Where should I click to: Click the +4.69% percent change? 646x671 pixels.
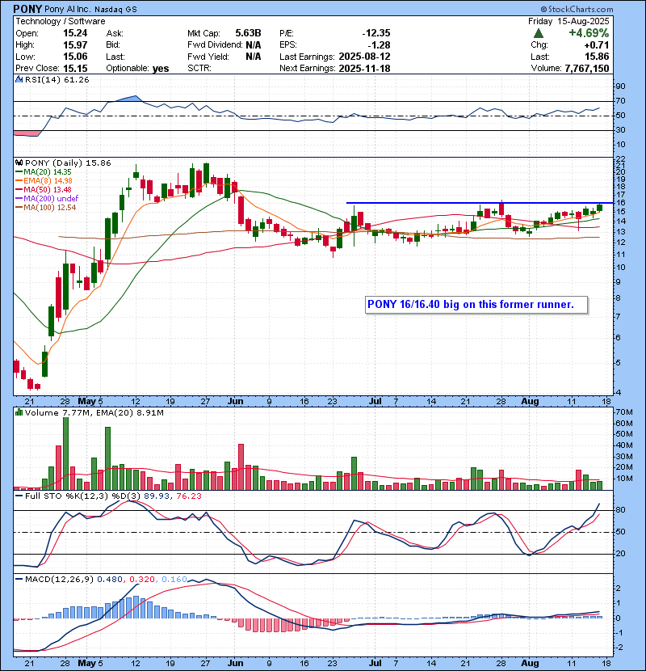[589, 33]
